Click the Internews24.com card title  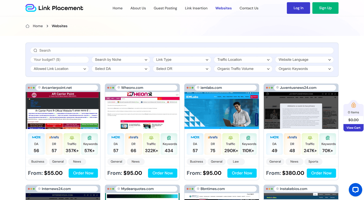[x=56, y=189]
